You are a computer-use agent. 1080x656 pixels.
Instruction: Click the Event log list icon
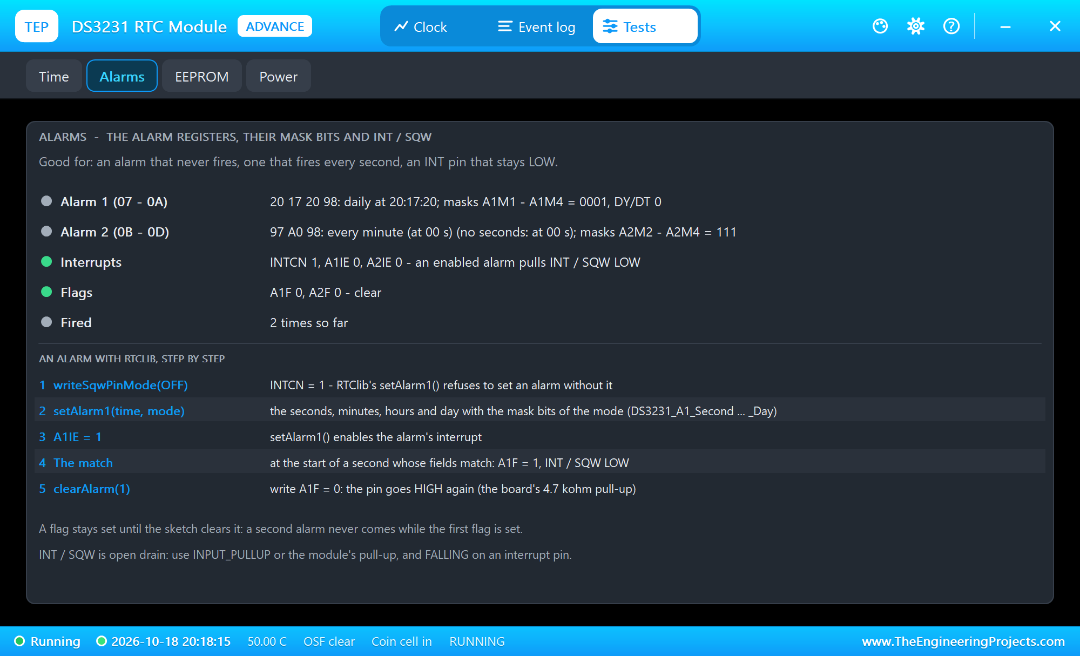point(505,26)
